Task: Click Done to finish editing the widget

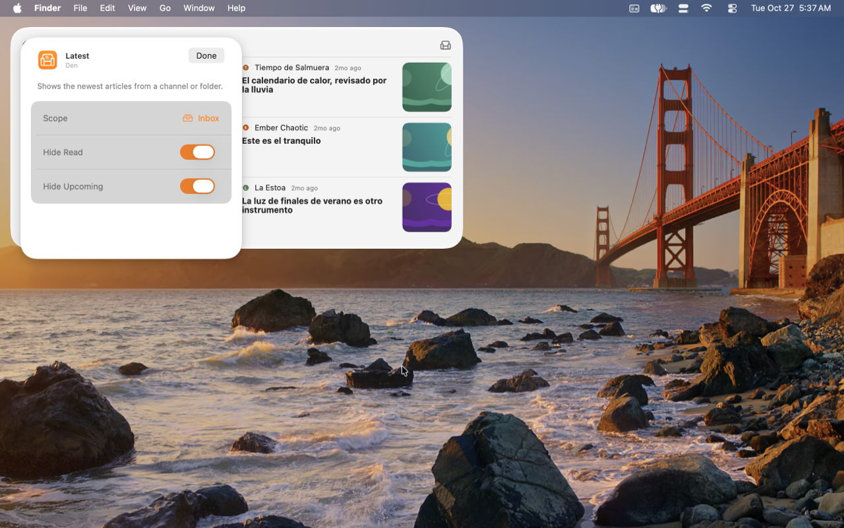Action: pos(206,55)
